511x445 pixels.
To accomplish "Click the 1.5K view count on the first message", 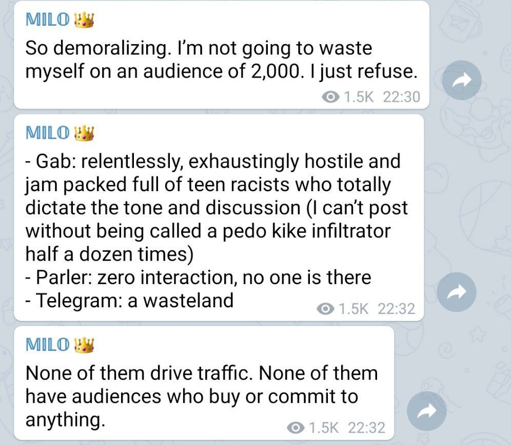I will click(x=359, y=97).
